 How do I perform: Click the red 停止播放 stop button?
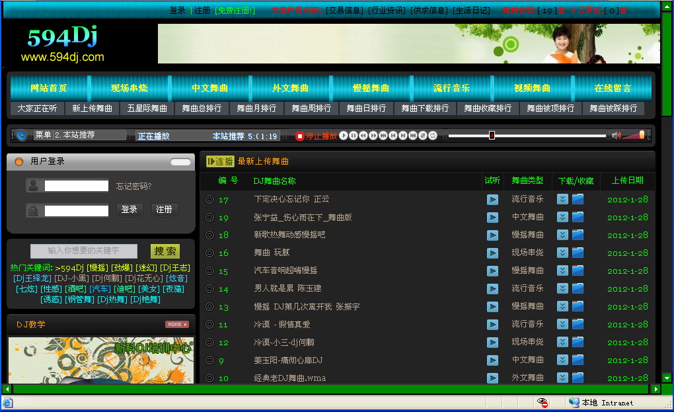coord(317,136)
